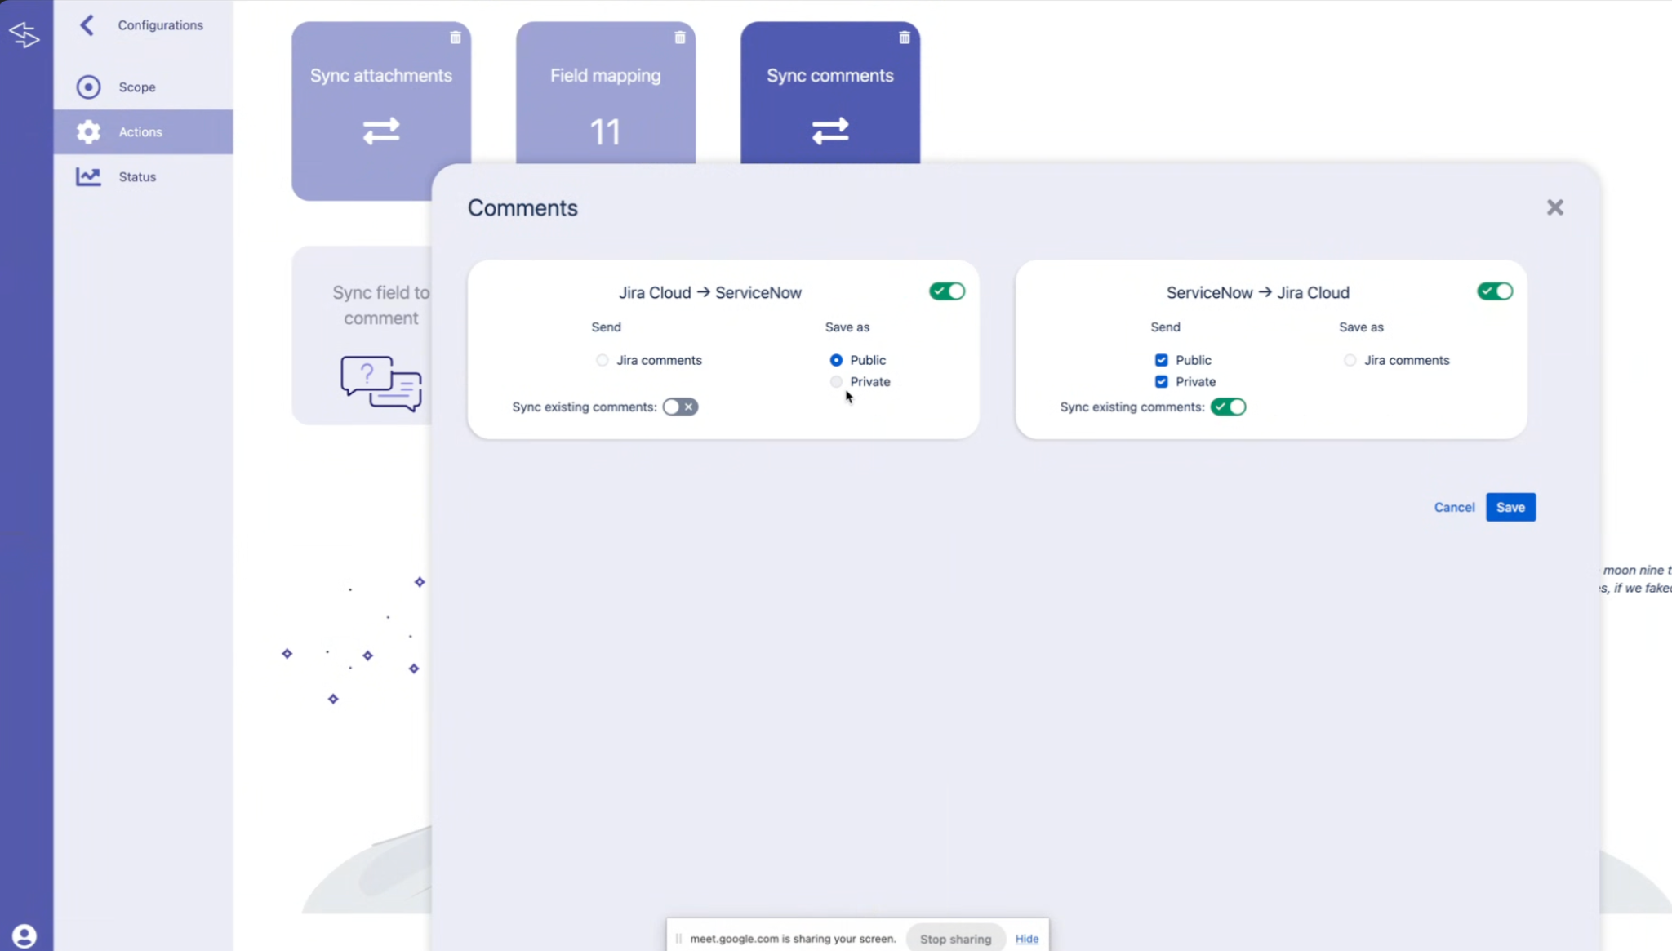Click the ServiceNow → Jira Cloud heading text

tap(1257, 292)
